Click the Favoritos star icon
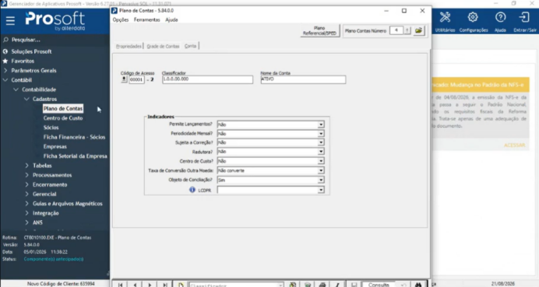Image resolution: width=539 pixels, height=287 pixels. (5, 61)
